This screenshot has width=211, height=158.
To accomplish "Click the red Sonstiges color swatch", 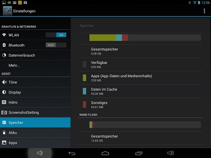I will click(84, 105).
